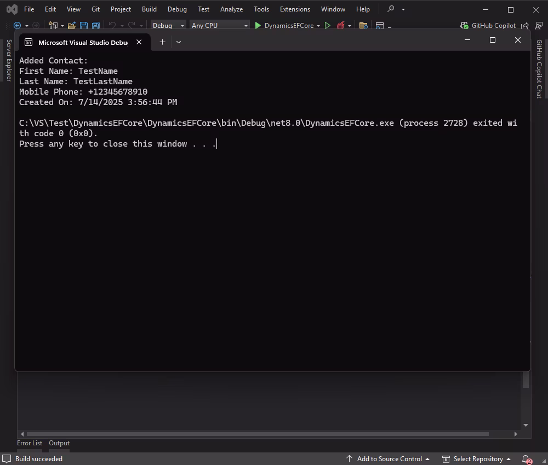Click the horizontal scroll right arrow
Screen dimensions: 548x465
pos(516,434)
